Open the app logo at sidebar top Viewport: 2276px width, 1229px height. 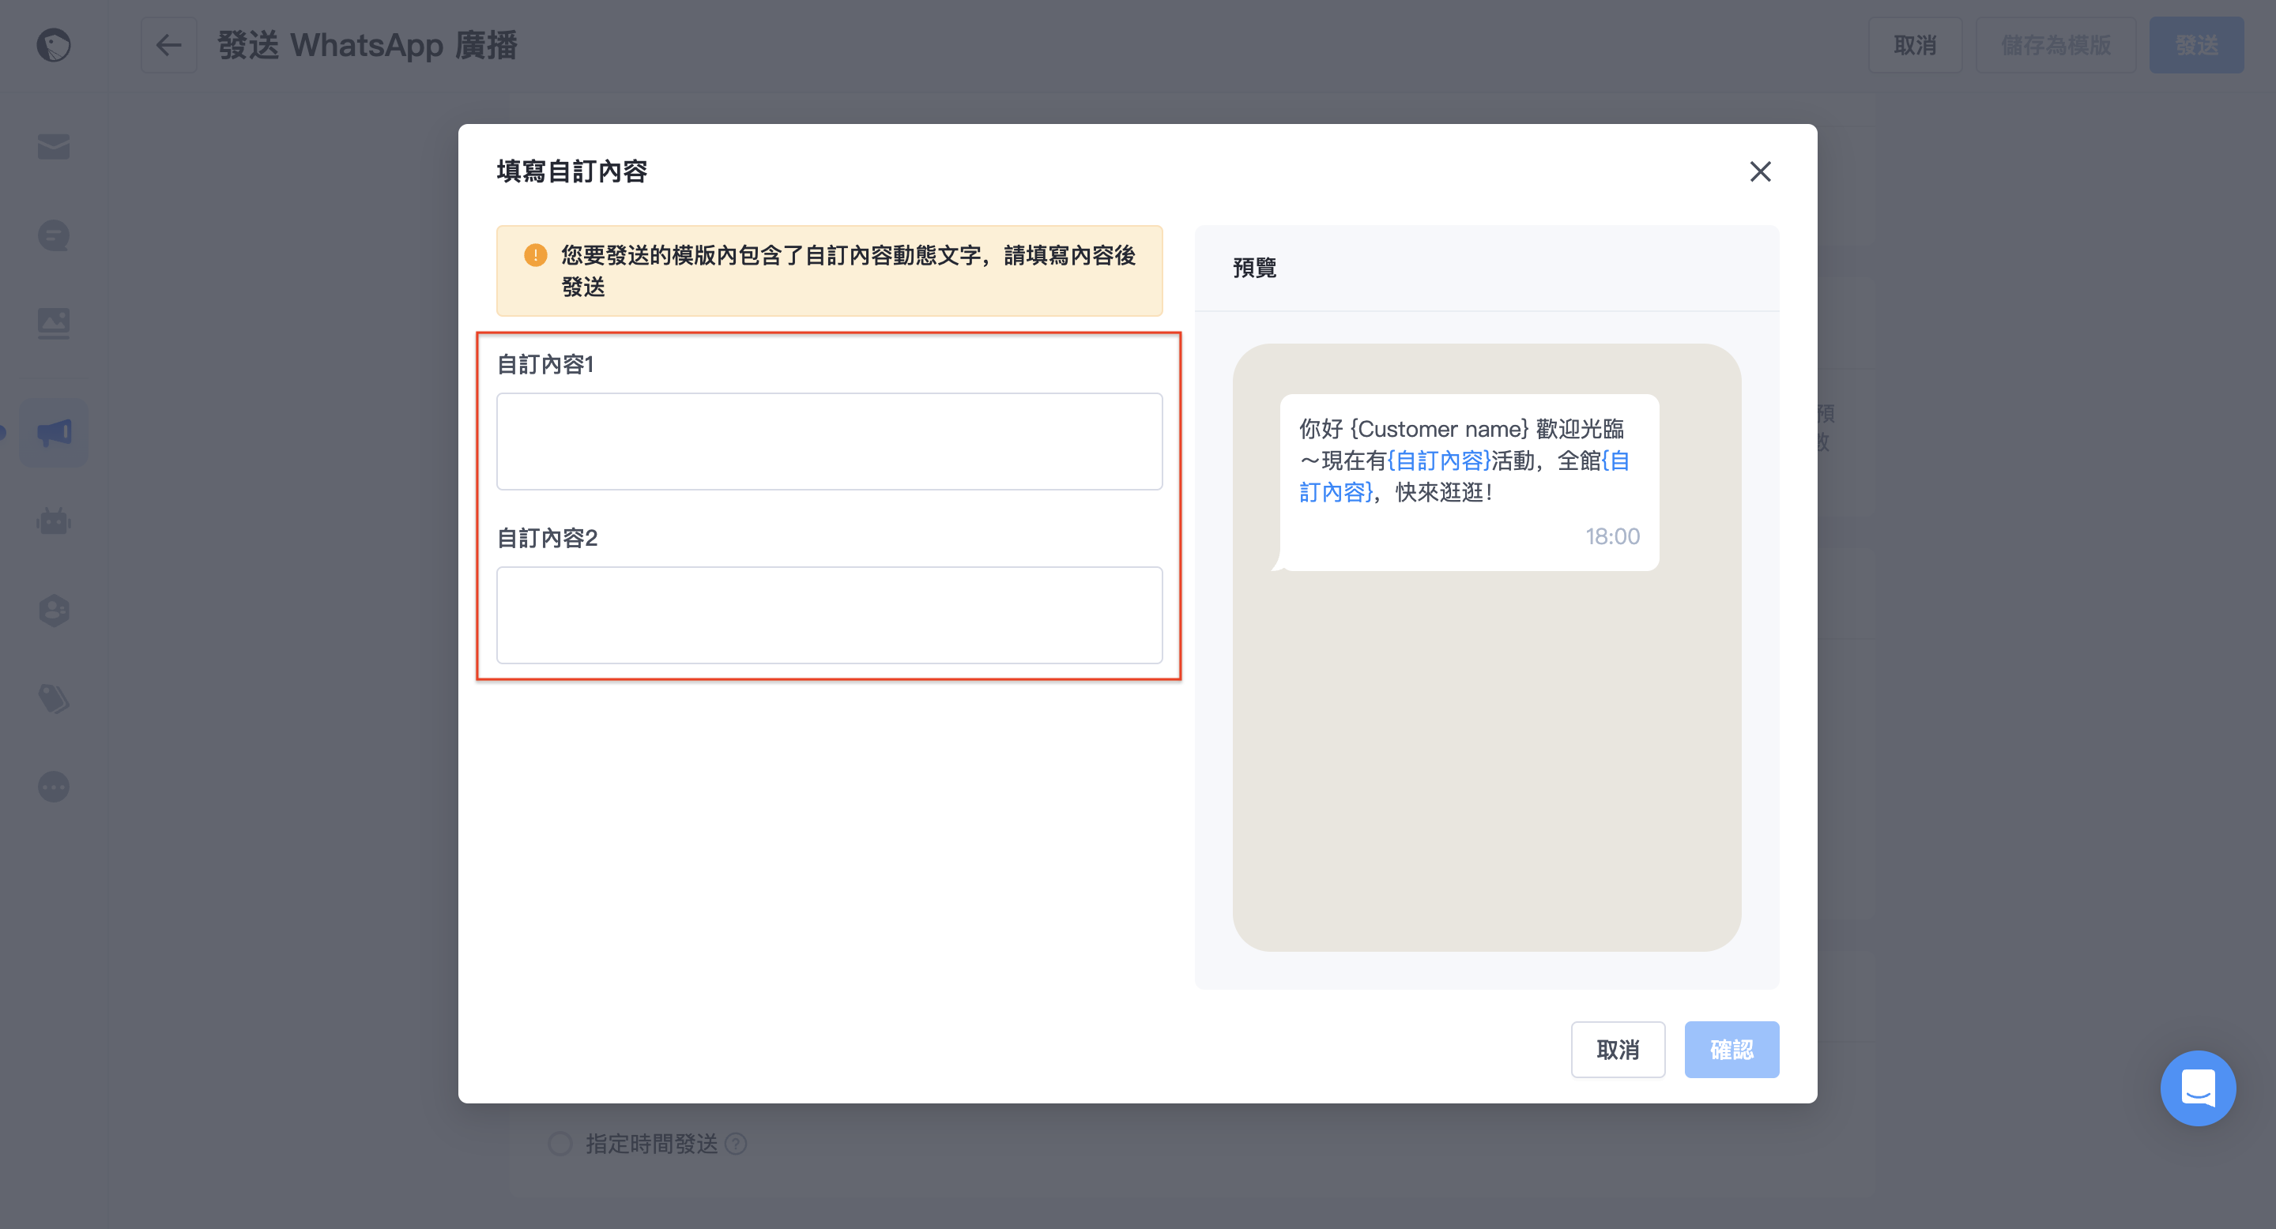[54, 45]
